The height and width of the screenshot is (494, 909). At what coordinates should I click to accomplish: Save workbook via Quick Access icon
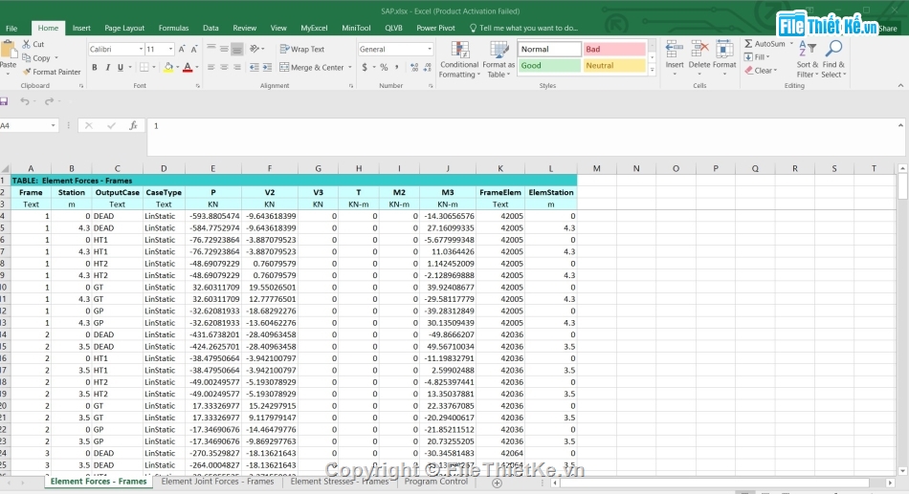(4, 101)
